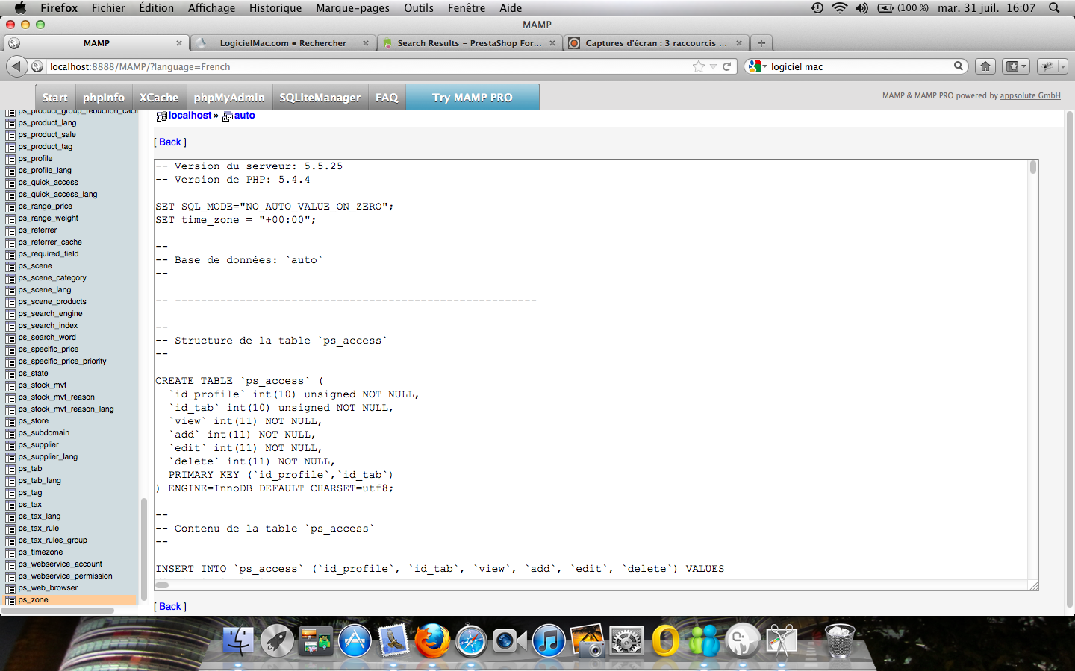This screenshot has height=671, width=1075.
Task: Select the ps_profile table
Action: coord(35,158)
